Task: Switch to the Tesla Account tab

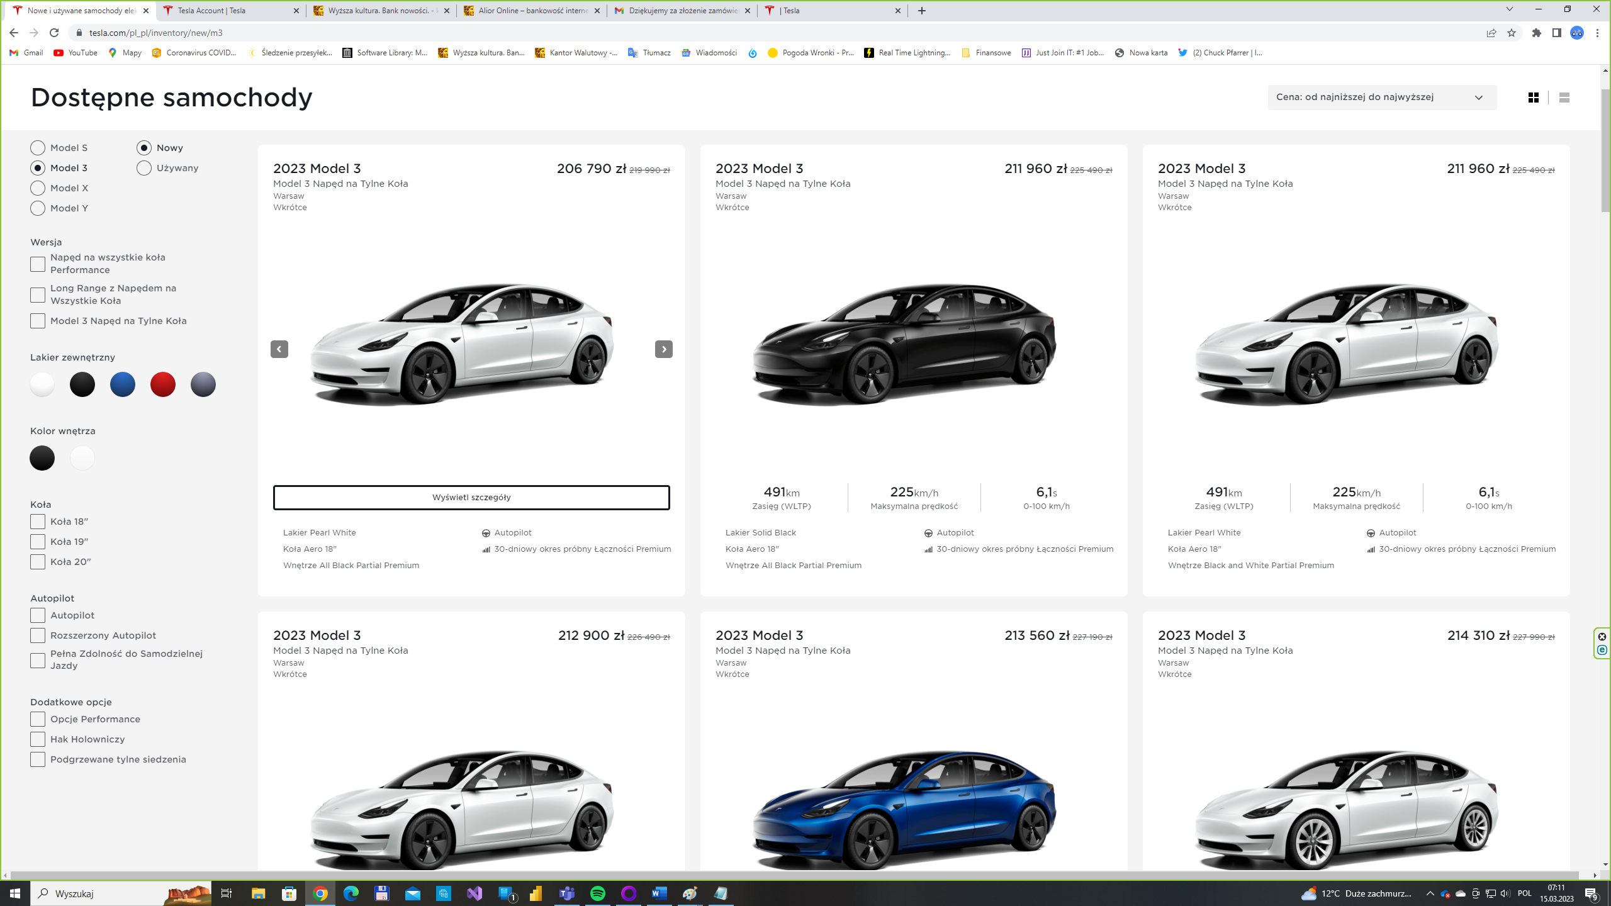Action: (x=230, y=11)
